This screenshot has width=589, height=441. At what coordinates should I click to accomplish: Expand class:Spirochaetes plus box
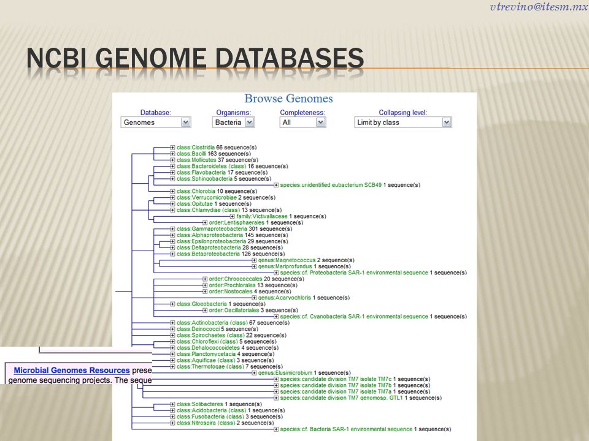(172, 335)
